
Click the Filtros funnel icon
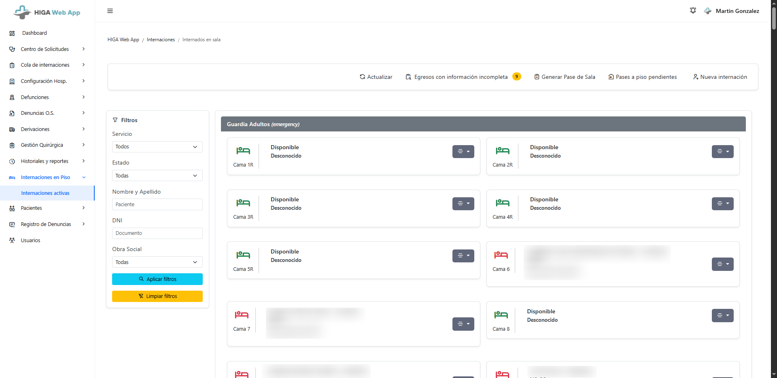115,120
